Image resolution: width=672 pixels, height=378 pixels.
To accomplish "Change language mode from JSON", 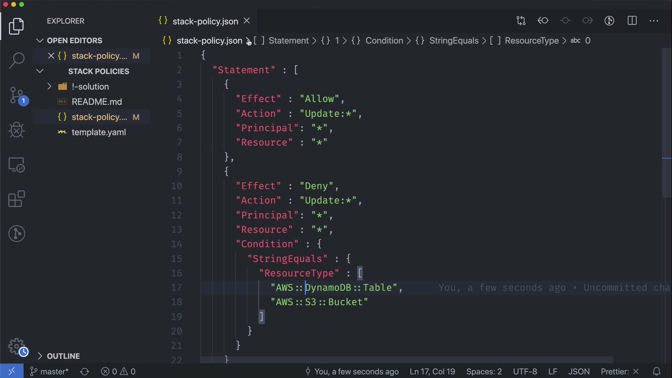I will pyautogui.click(x=579, y=371).
